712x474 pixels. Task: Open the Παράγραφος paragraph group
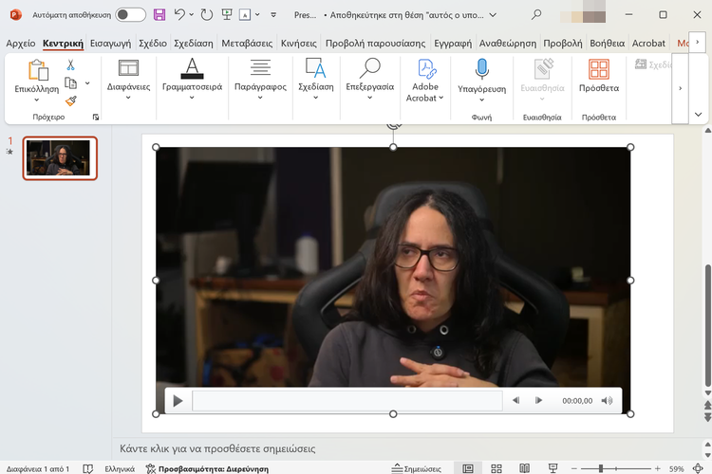[260, 80]
